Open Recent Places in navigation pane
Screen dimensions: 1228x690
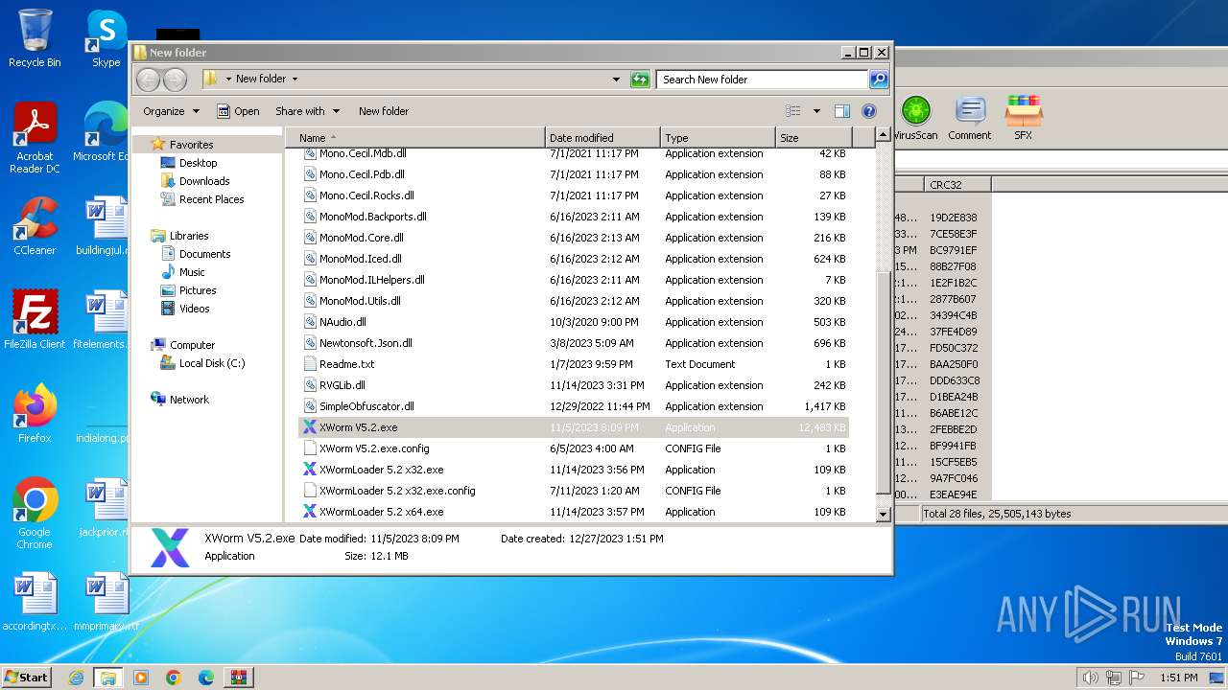point(211,199)
